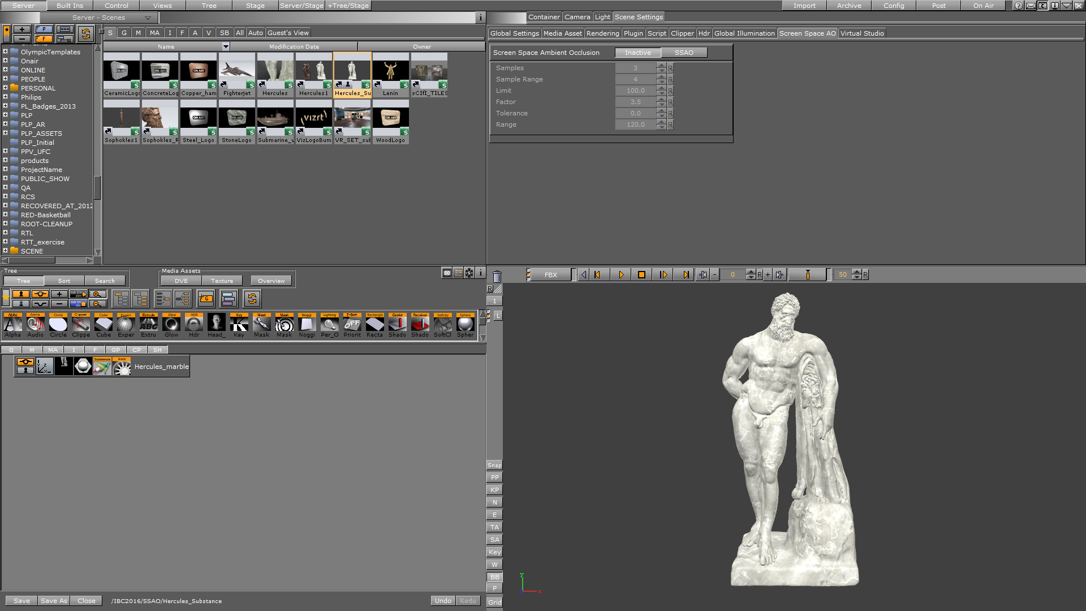Expand the SCENE folder
Viewport: 1086px width, 611px height.
coord(5,251)
